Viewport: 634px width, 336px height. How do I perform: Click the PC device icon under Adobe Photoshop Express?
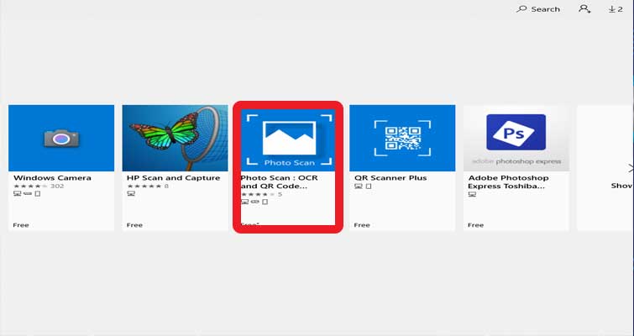tap(472, 195)
